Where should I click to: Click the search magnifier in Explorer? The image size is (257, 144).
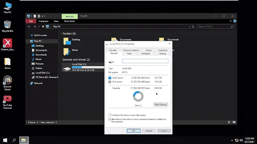232,27
